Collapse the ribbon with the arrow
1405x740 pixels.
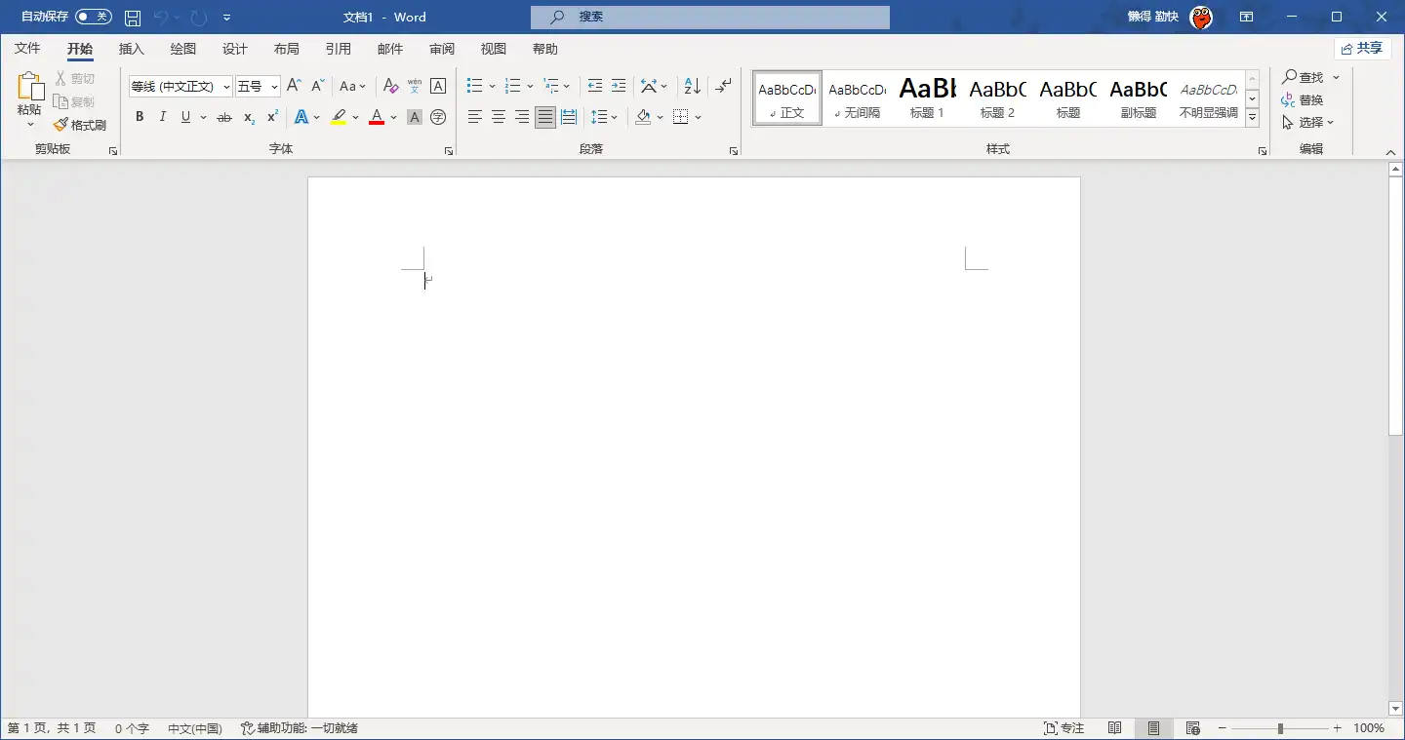point(1391,151)
